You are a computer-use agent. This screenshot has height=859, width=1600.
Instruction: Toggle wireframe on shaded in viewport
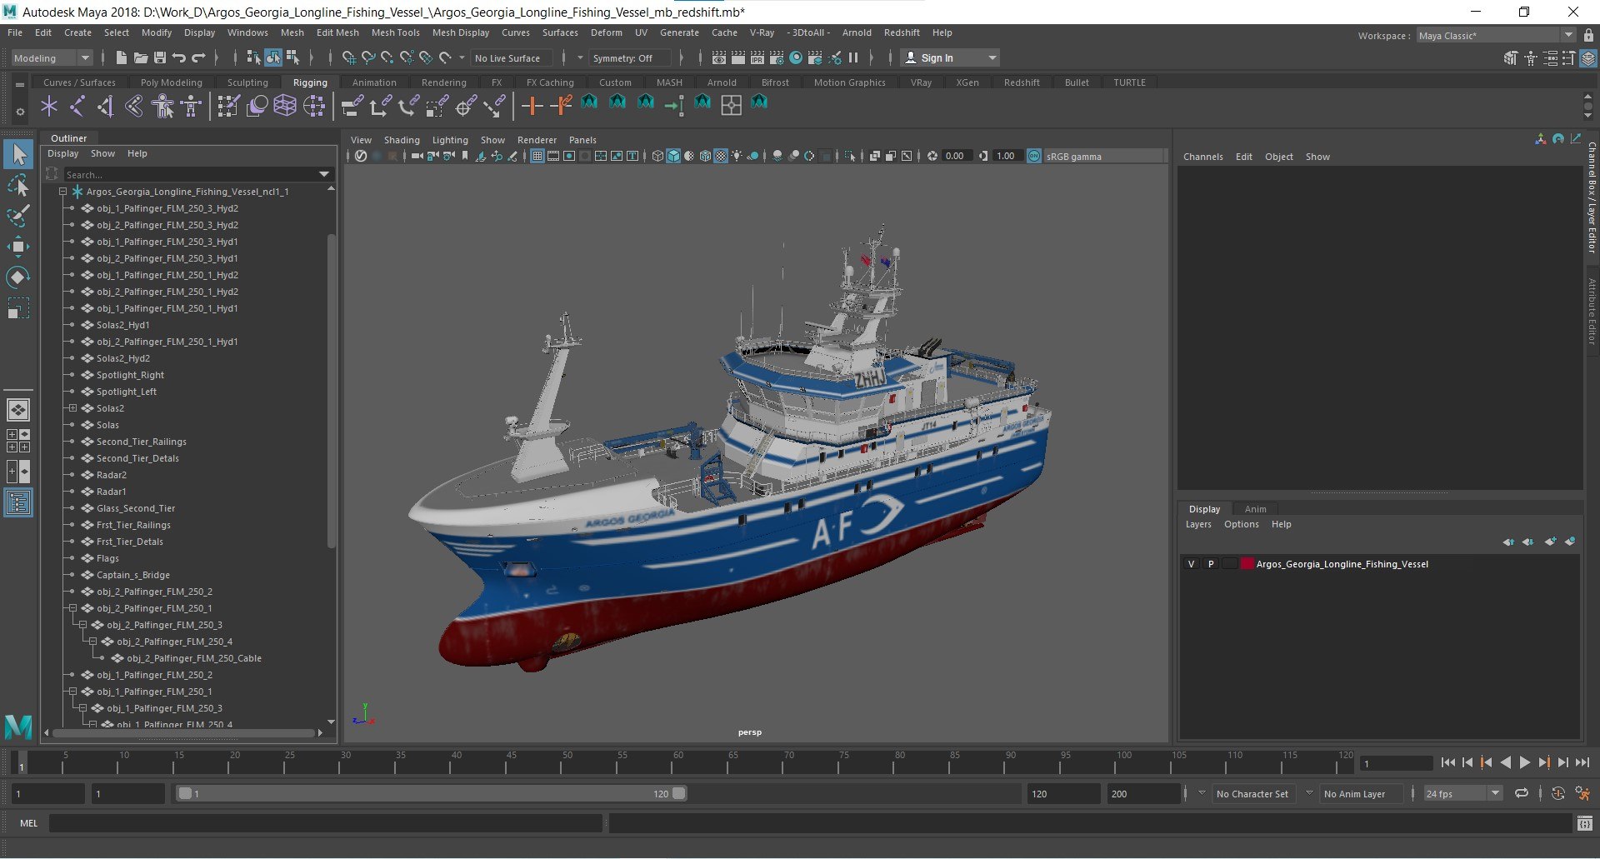705,156
